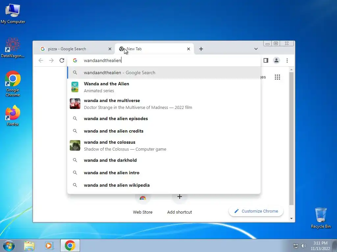The height and width of the screenshot is (252, 337).
Task: Click the network tray icon
Action: pos(296,246)
